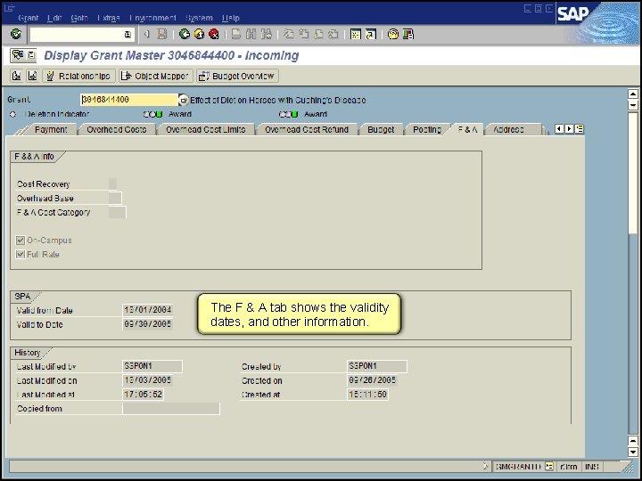Click the Valid to Date field
This screenshot has width=642, height=481.
(147, 324)
